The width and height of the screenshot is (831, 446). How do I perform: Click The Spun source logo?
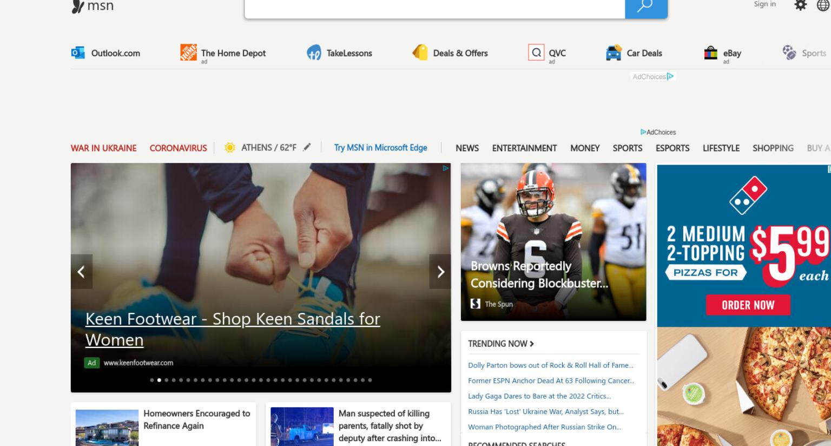point(476,304)
